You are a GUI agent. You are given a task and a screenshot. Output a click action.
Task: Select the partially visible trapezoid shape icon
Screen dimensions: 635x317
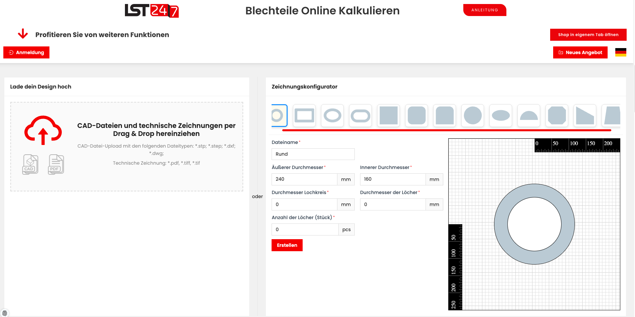[611, 116]
